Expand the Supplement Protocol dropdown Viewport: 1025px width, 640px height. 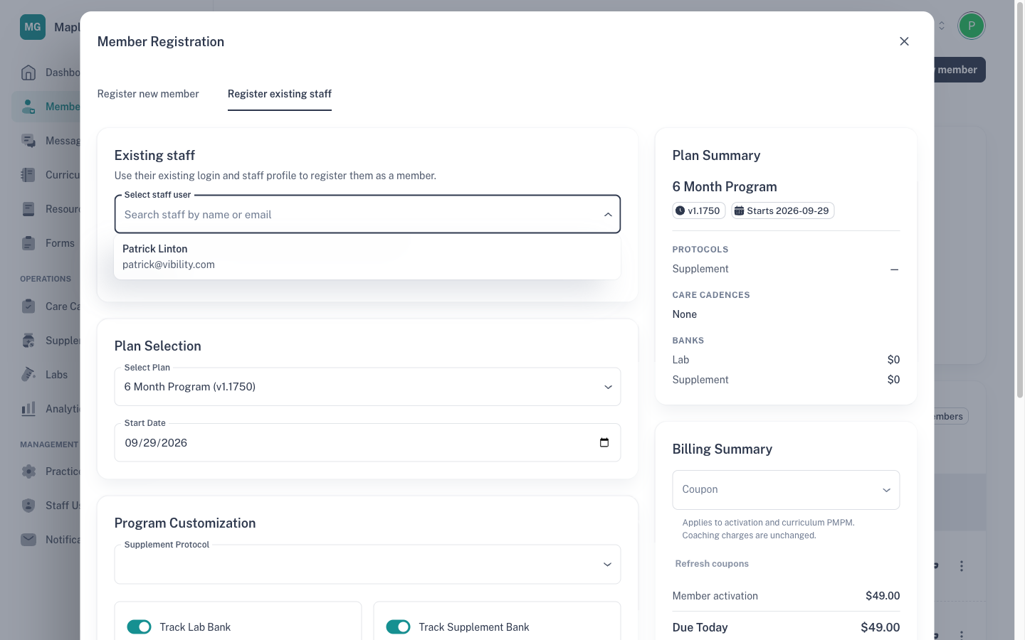tap(367, 565)
